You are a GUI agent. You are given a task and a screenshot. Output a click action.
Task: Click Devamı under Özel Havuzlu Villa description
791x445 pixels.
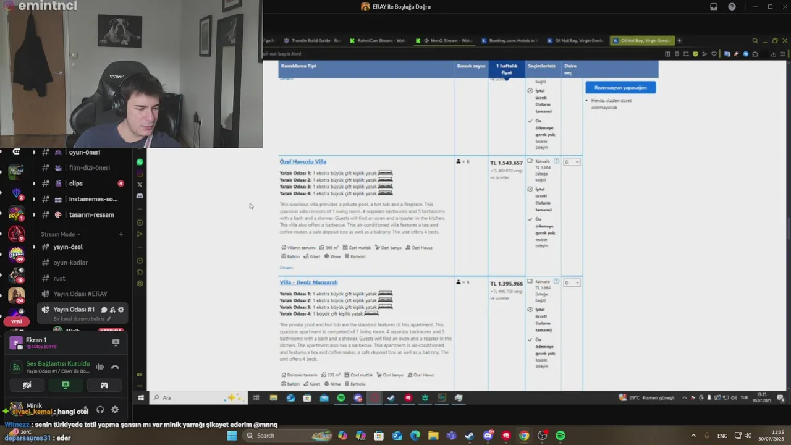point(286,268)
